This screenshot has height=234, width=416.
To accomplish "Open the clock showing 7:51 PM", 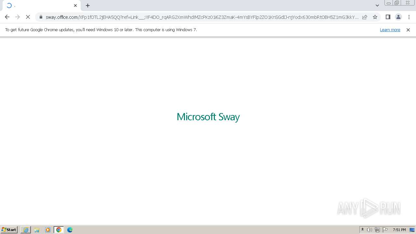I will [x=399, y=230].
